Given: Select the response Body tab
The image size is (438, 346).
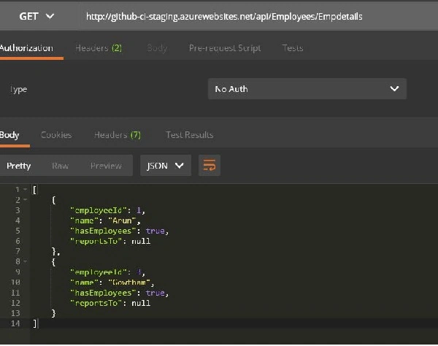Looking at the screenshot, I should click(x=9, y=135).
